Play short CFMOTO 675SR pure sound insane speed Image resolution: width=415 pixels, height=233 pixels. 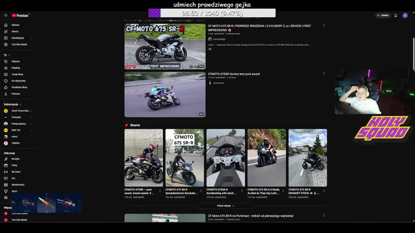click(x=144, y=158)
